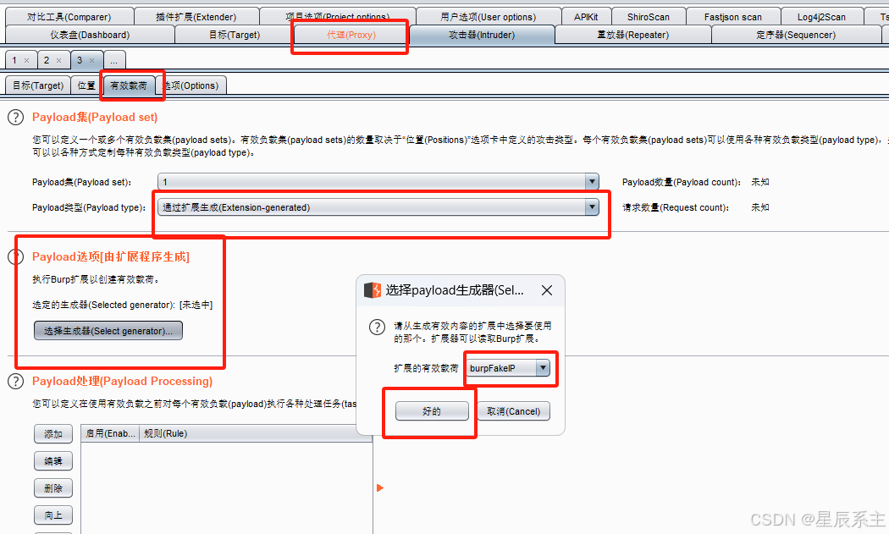The image size is (889, 534).
Task: Click the Payload count label
Action: point(682,182)
